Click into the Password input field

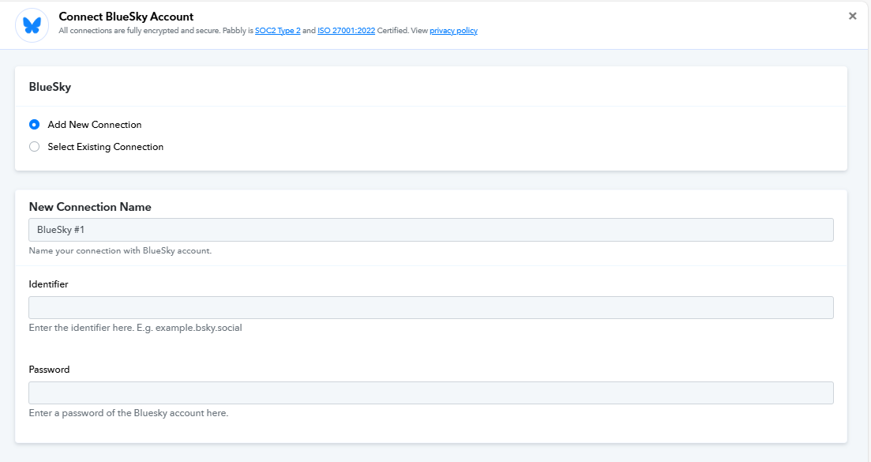pos(431,393)
